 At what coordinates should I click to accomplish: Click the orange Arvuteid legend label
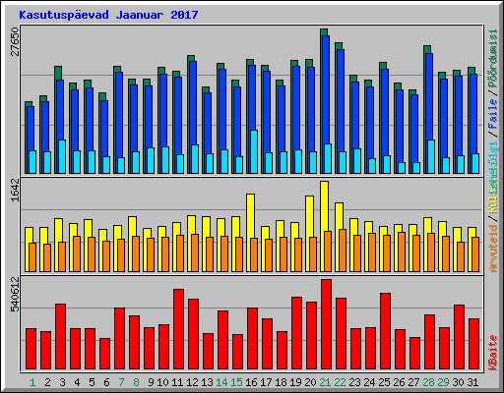pos(493,249)
